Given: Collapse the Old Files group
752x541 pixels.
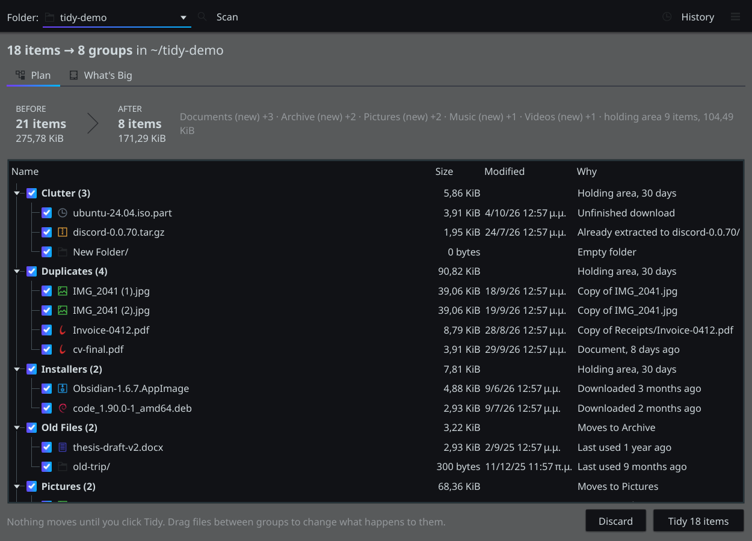Looking at the screenshot, I should pyautogui.click(x=17, y=428).
